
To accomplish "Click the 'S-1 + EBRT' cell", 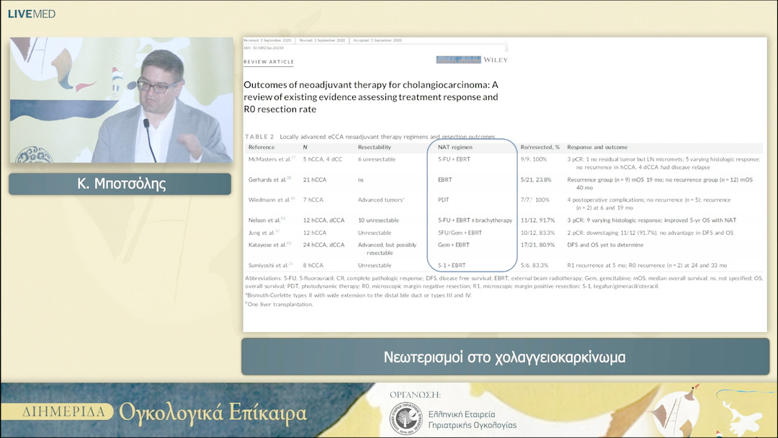I will coord(452,265).
